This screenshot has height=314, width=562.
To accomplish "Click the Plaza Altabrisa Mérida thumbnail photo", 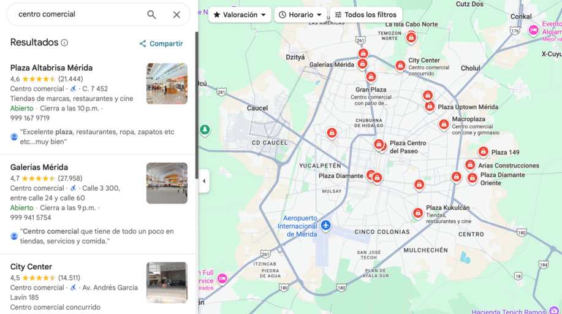I will (167, 83).
